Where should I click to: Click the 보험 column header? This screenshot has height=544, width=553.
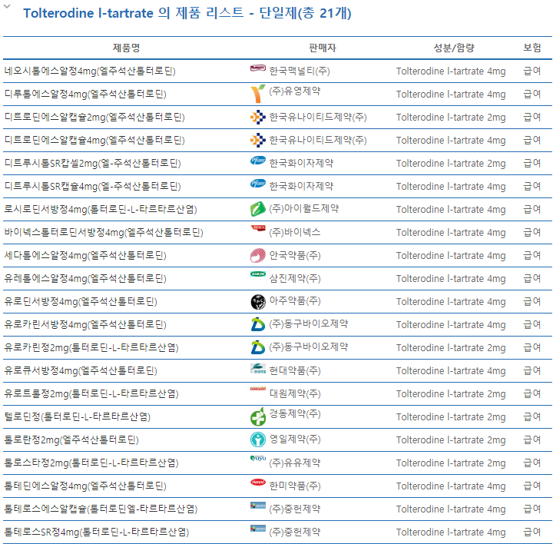point(531,48)
